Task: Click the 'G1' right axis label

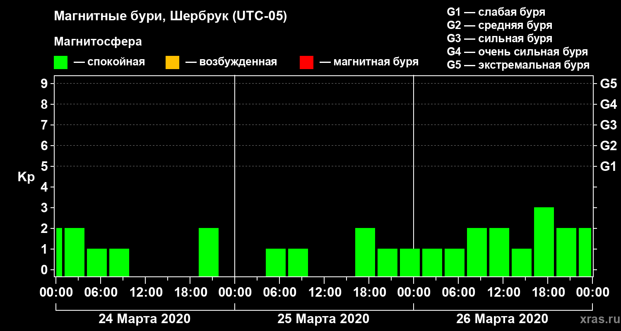Action: (608, 166)
